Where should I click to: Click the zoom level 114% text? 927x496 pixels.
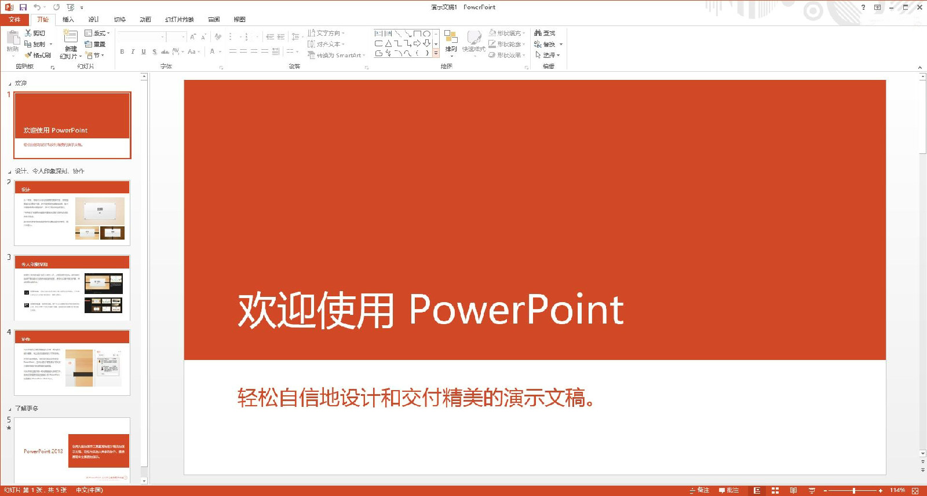(897, 490)
